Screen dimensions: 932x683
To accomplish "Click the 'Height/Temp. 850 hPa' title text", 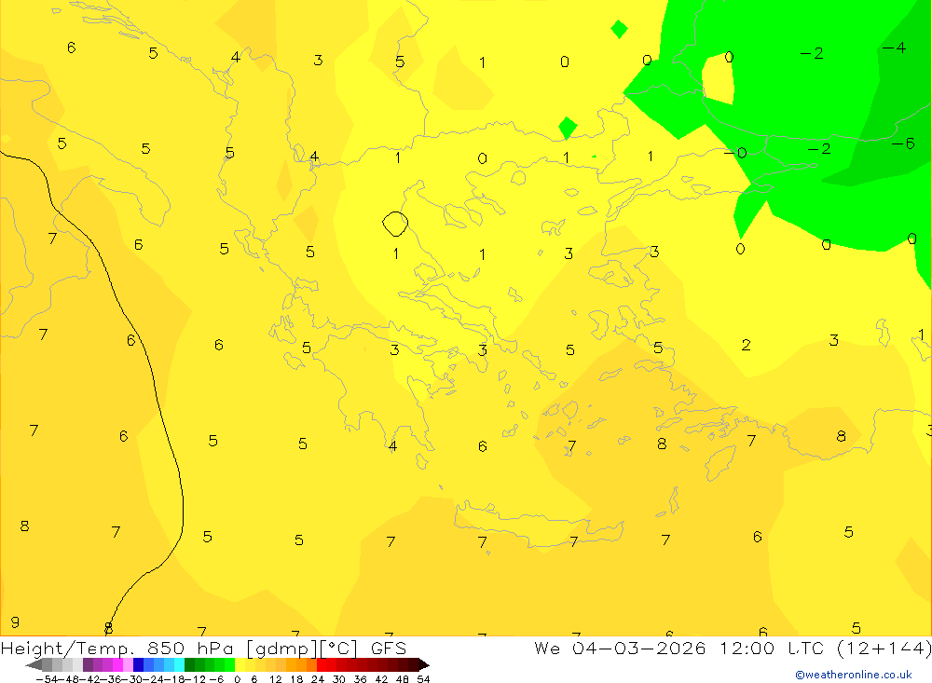I will 119,648.
